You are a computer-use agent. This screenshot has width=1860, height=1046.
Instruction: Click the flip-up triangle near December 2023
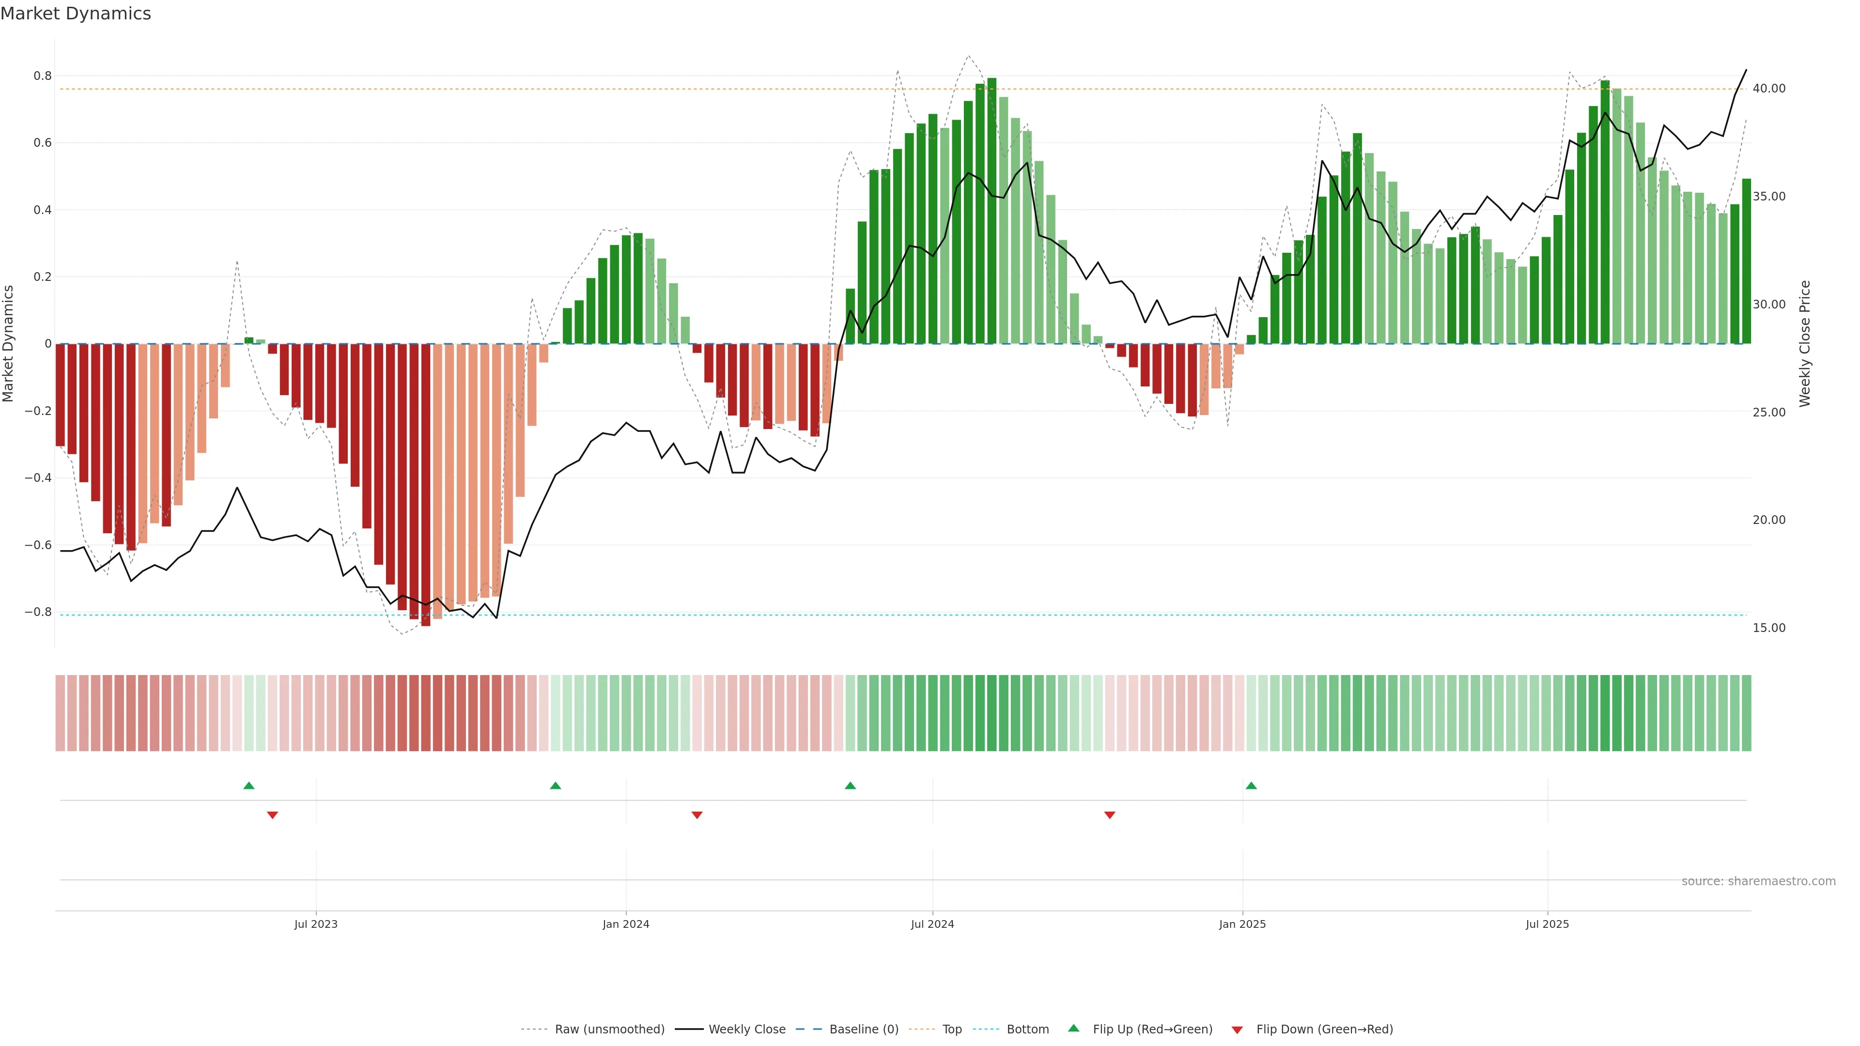(555, 785)
